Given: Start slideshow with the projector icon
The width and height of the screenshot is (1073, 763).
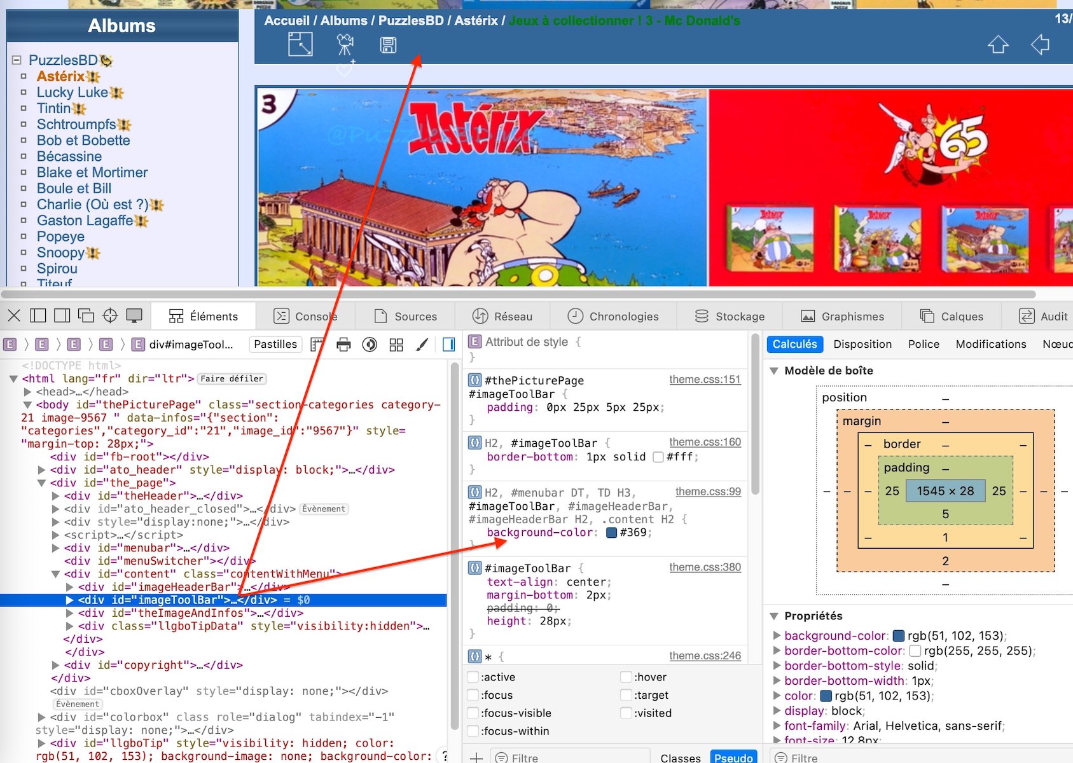Looking at the screenshot, I should 345,45.
